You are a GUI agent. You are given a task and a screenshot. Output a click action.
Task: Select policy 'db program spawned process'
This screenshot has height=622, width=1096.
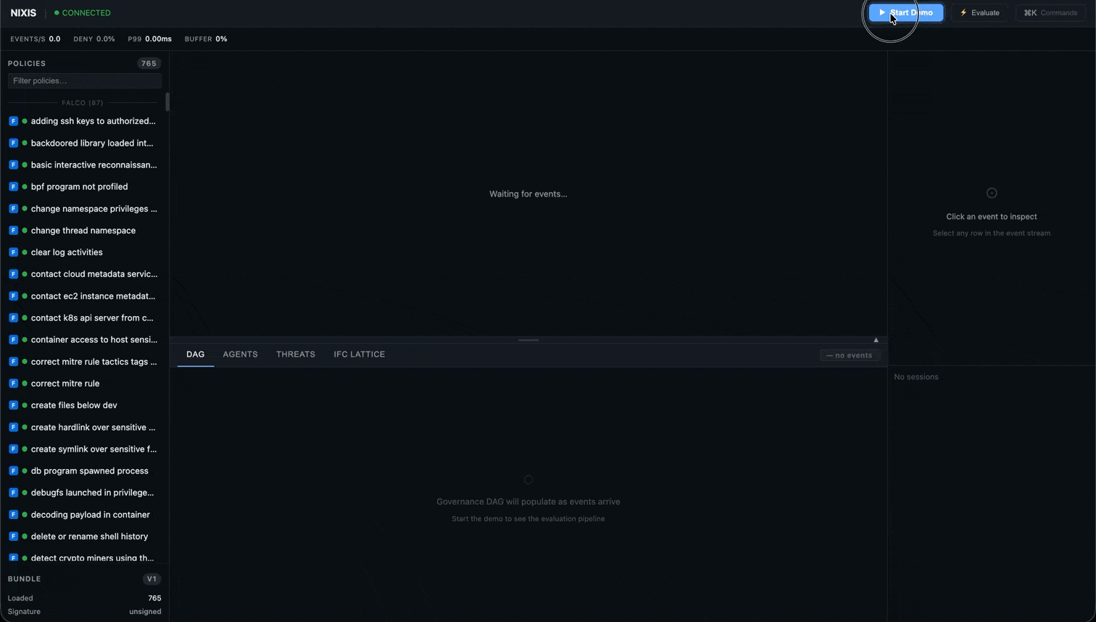(x=85, y=470)
